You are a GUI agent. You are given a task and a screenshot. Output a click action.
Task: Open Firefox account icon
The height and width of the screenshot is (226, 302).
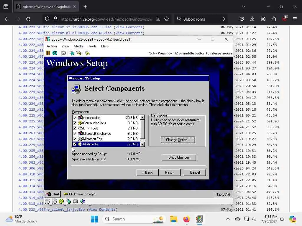coord(263,19)
